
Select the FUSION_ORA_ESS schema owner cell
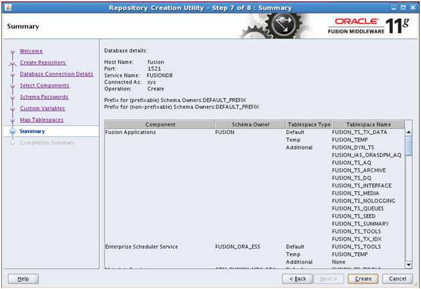point(237,247)
